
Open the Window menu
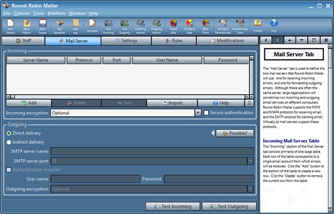click(x=77, y=13)
